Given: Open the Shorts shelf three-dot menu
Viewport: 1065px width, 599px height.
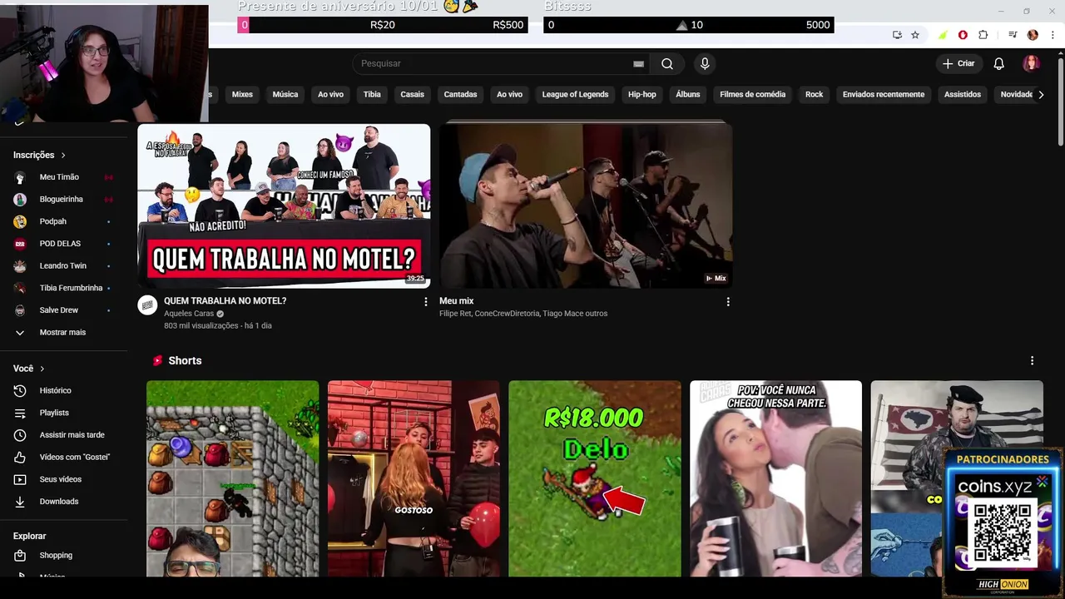Looking at the screenshot, I should point(1032,360).
